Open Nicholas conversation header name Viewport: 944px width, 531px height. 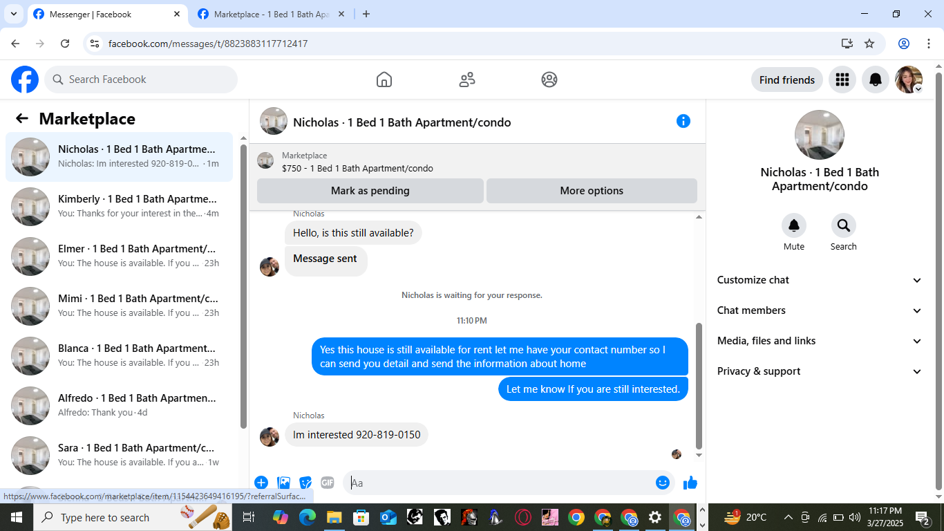click(x=402, y=122)
